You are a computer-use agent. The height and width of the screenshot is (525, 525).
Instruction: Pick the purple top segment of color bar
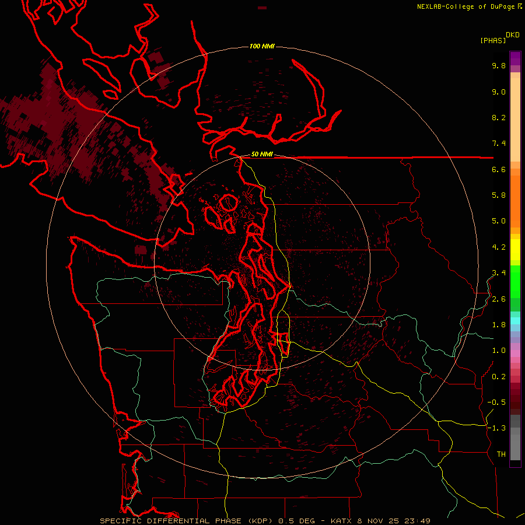point(515,58)
